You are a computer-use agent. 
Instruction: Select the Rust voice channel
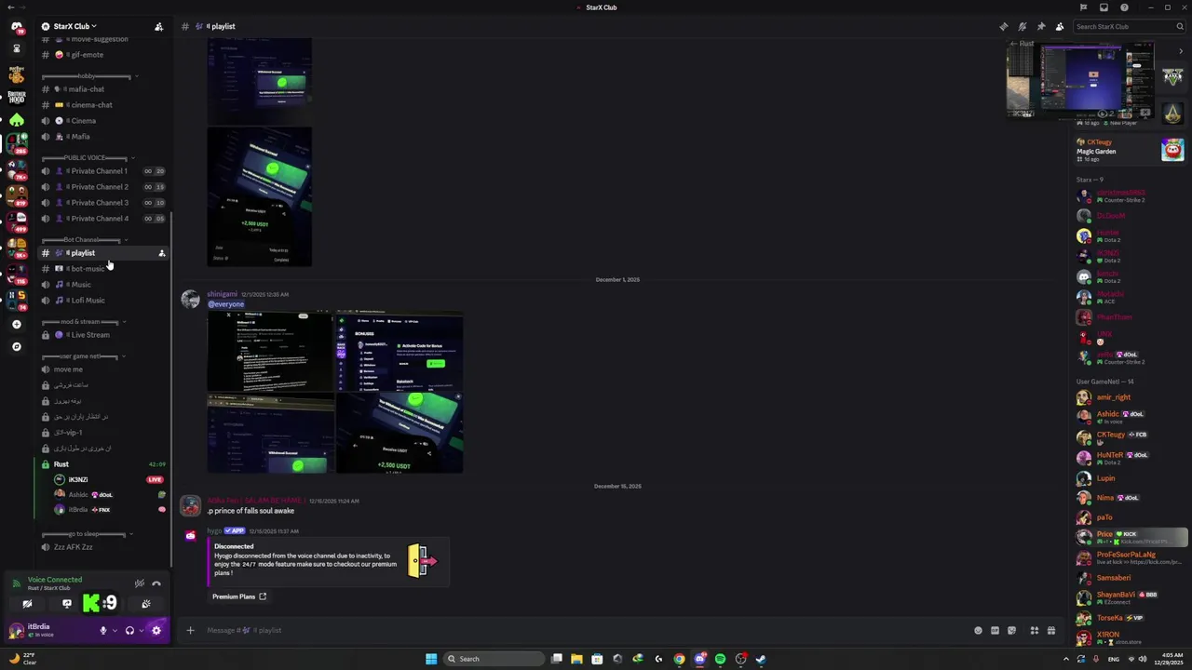(x=102, y=464)
